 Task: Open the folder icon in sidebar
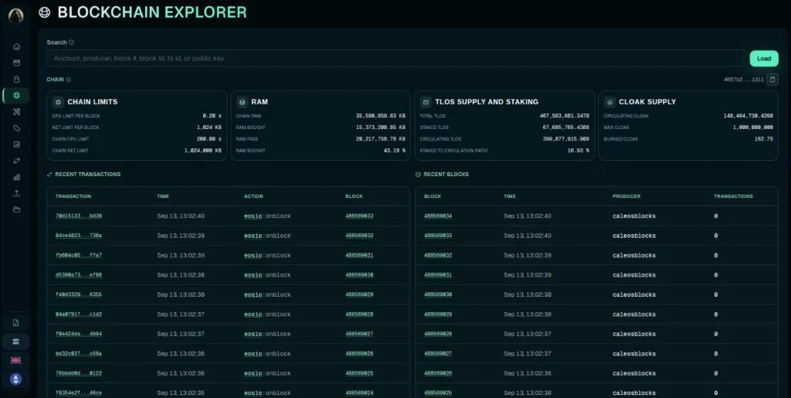point(17,209)
